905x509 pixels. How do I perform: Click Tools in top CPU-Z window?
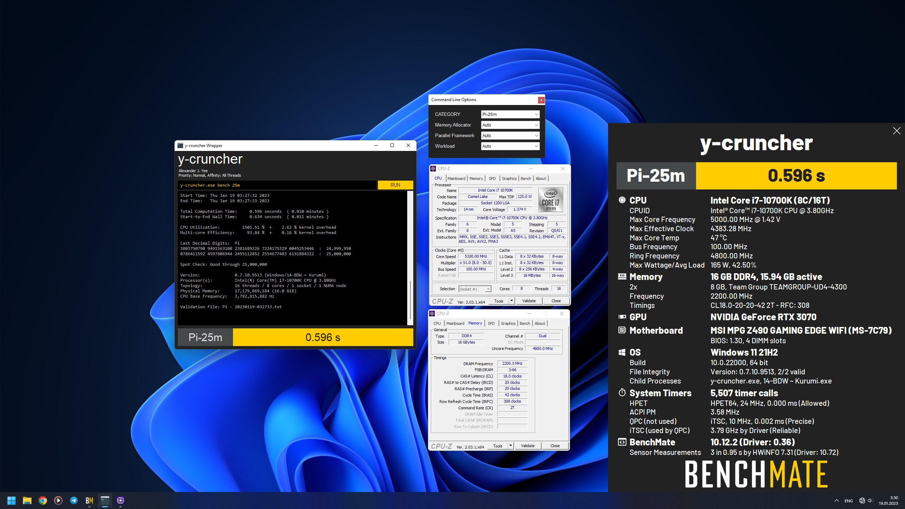(499, 301)
